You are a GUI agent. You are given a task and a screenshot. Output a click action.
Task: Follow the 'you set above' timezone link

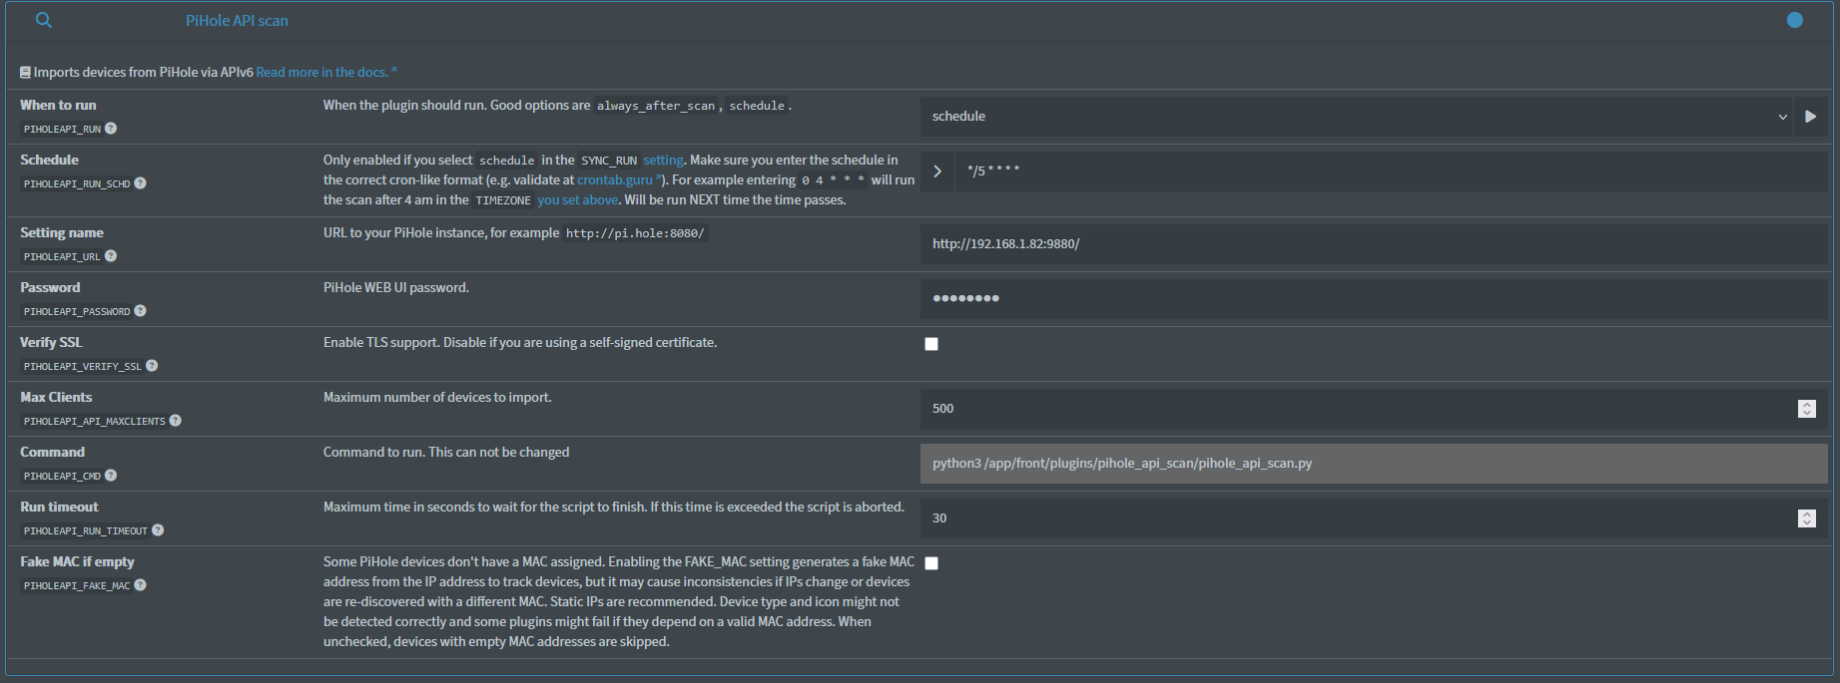[x=577, y=199]
